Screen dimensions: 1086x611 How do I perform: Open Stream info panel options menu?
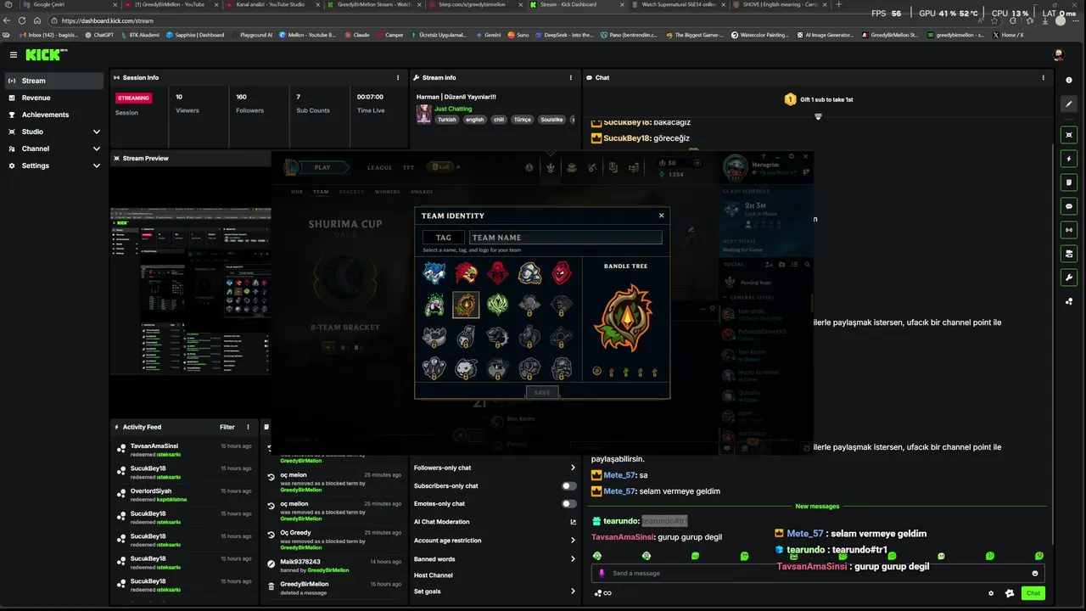(571, 77)
